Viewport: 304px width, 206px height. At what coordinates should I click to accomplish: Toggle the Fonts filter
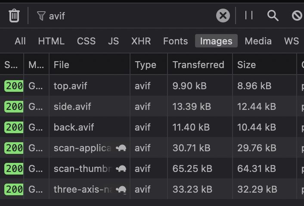(175, 41)
